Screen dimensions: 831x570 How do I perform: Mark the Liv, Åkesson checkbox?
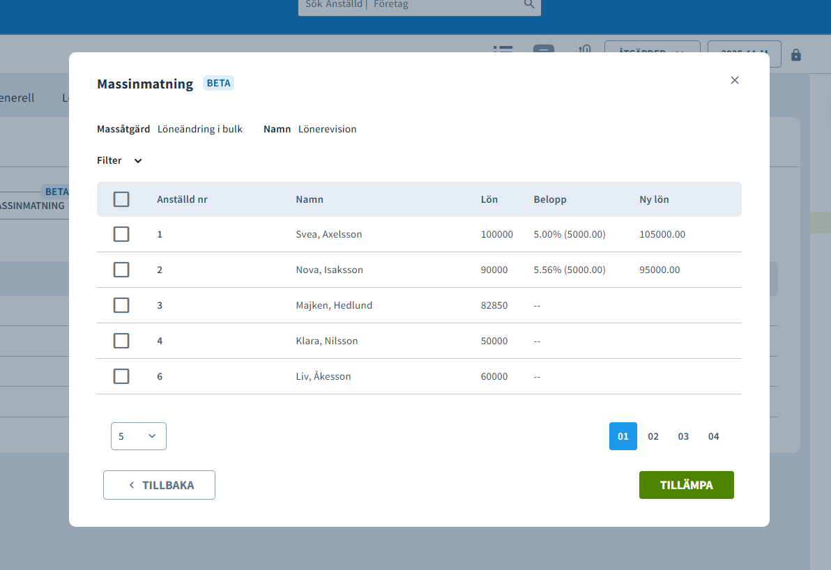121,376
